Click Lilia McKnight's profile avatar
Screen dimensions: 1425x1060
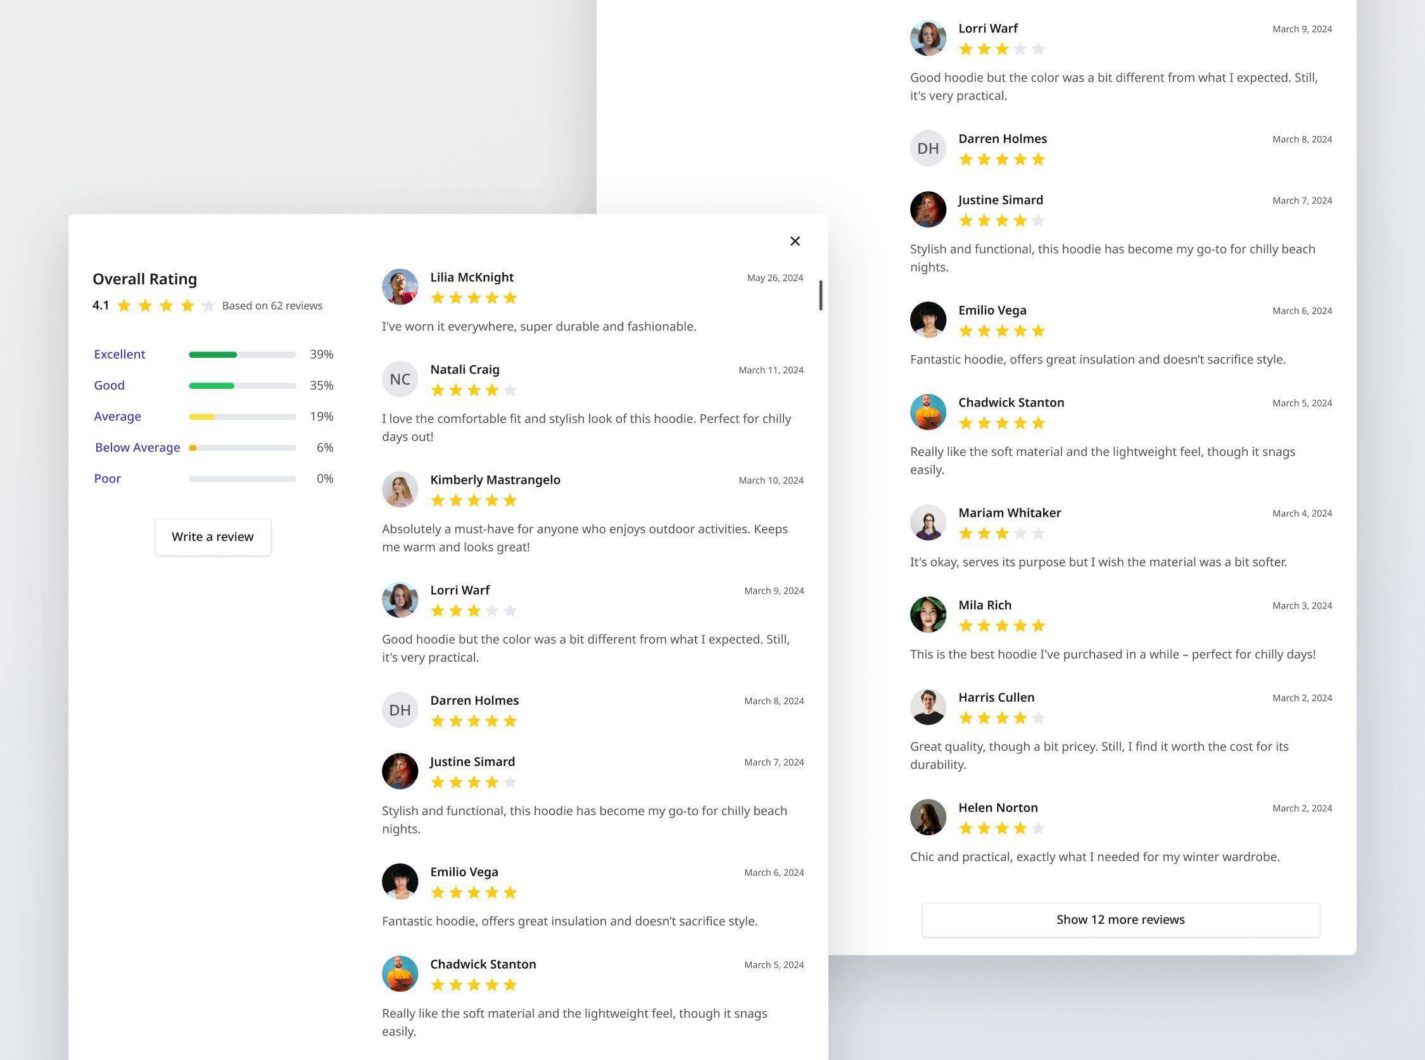click(400, 286)
